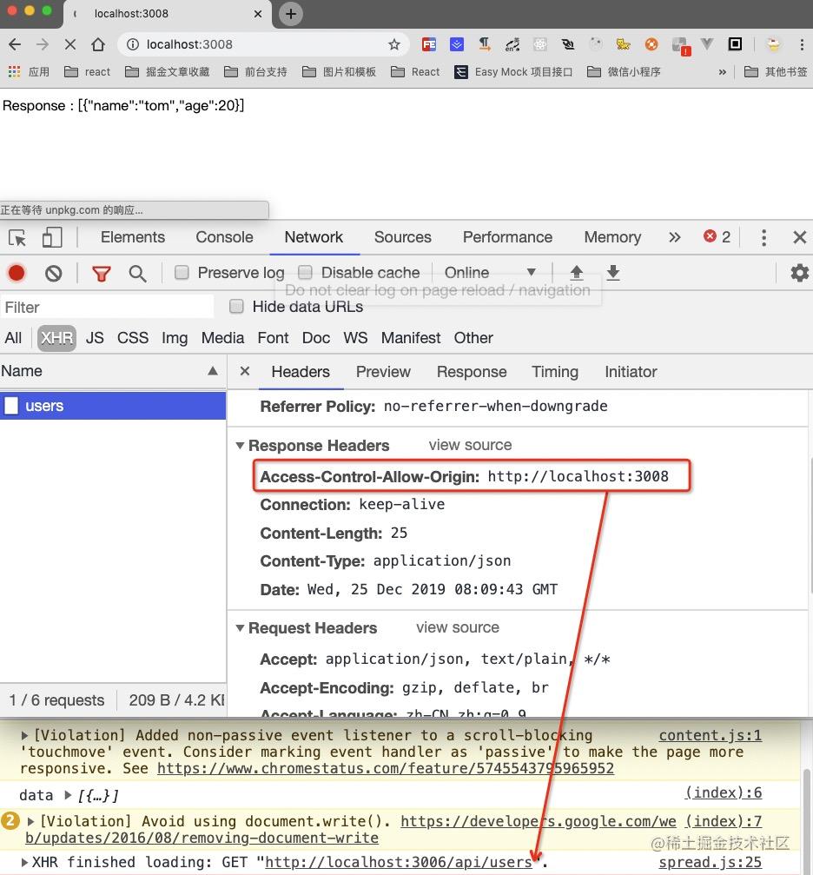View source of Response Headers

pos(471,445)
